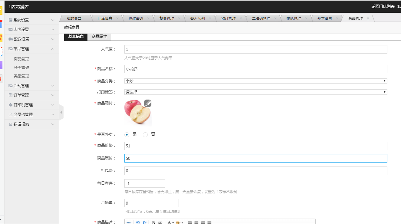The height and width of the screenshot is (224, 401).
Task: Open 分类管理 in the sidebar
Action: tap(21, 68)
